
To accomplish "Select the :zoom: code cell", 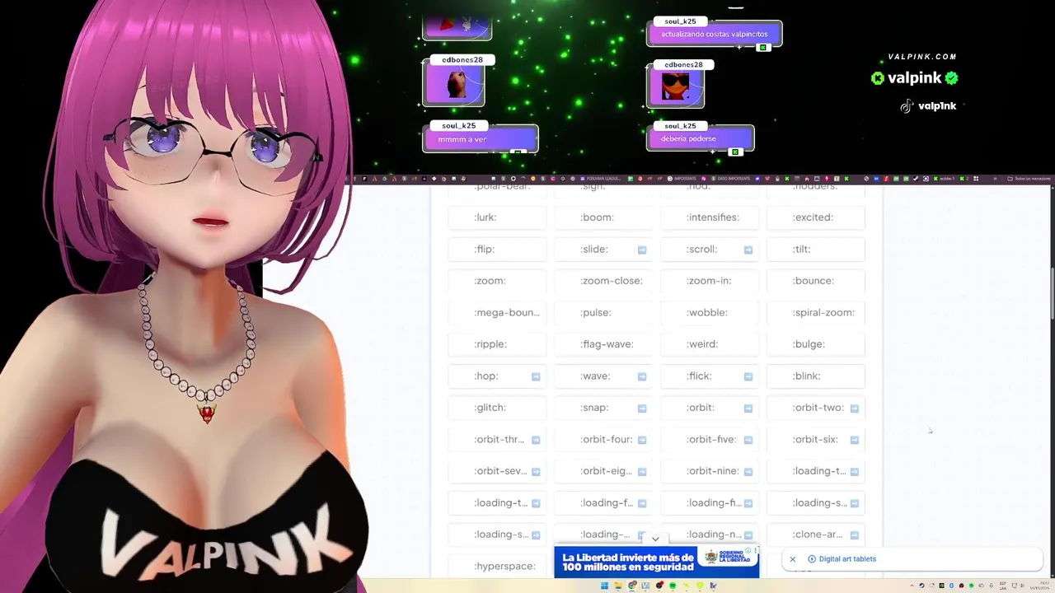I will click(497, 281).
